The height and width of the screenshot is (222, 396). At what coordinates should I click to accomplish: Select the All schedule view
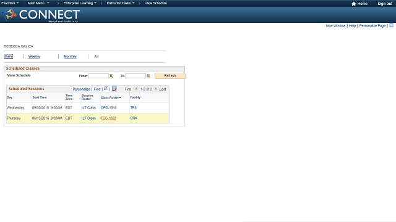point(97,57)
